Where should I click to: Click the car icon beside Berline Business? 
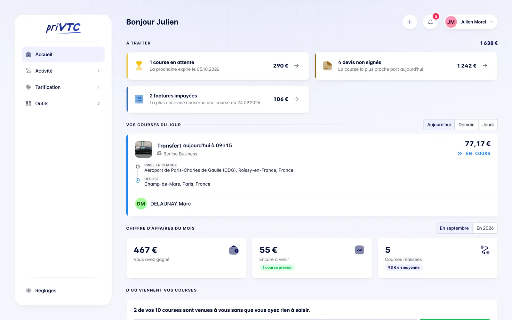[x=159, y=154]
